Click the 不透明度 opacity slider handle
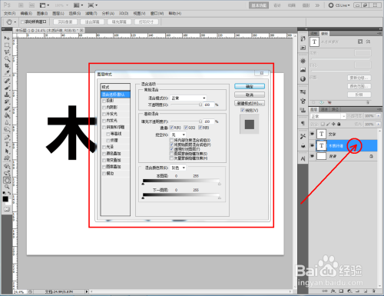This screenshot has height=296, width=384. point(200,105)
